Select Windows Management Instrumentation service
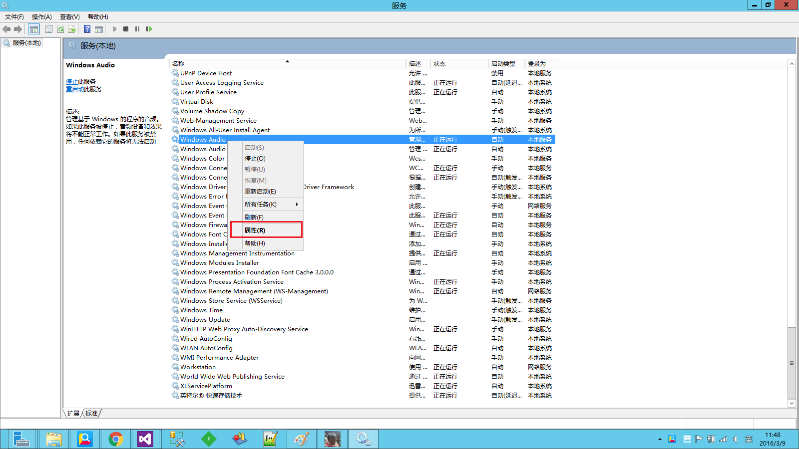 coord(363,253)
